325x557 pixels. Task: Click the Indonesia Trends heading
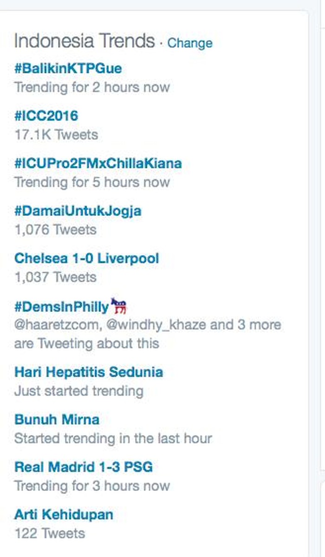84,41
